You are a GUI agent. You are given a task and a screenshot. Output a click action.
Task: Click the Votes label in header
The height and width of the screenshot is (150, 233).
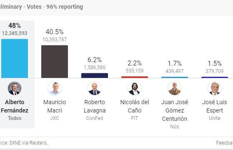[x=34, y=7]
